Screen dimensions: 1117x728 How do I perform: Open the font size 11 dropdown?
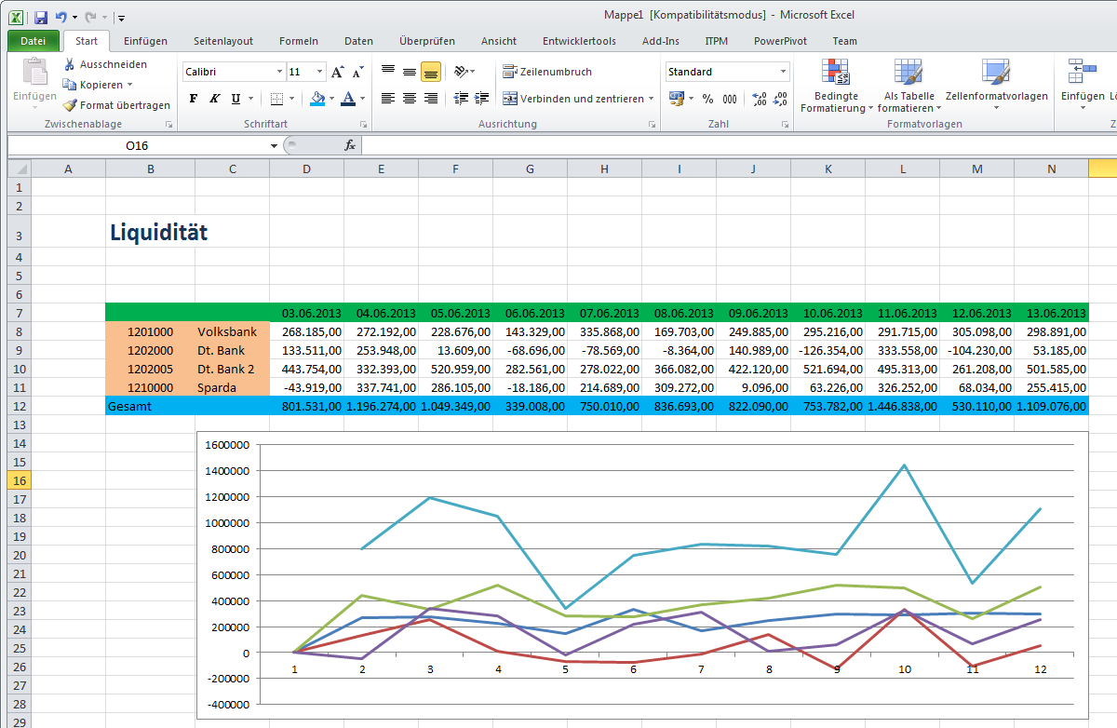(320, 72)
